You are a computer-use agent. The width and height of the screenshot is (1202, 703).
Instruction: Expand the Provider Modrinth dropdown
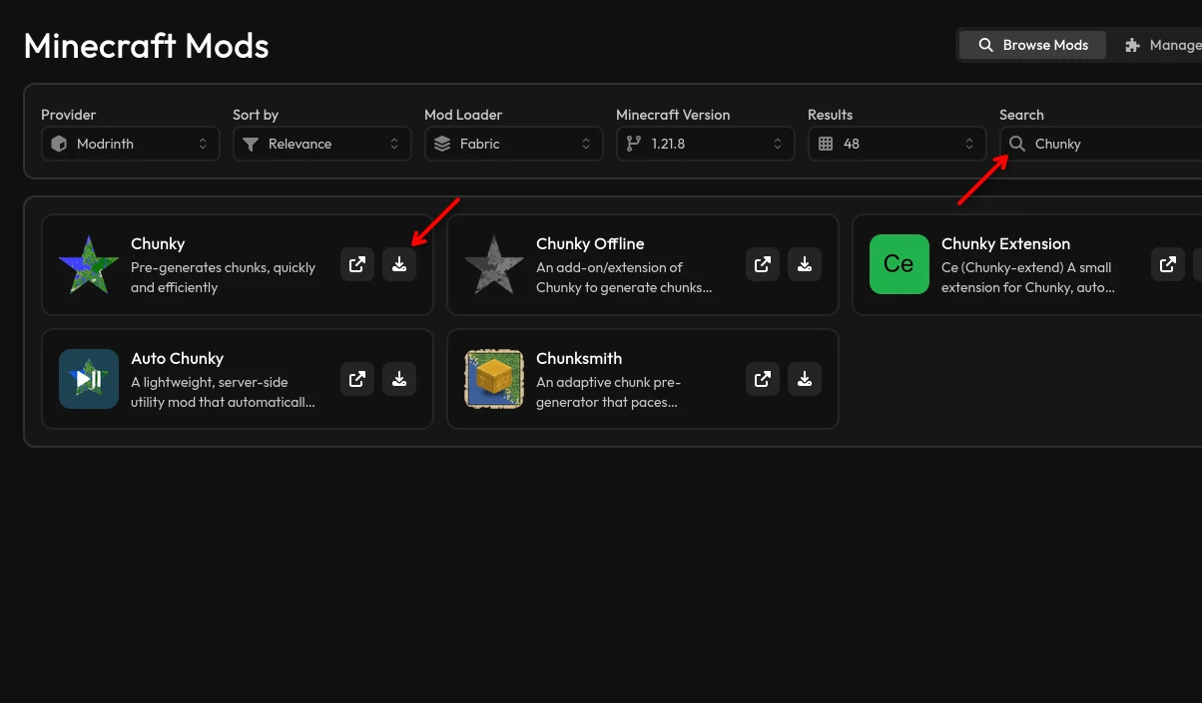131,144
